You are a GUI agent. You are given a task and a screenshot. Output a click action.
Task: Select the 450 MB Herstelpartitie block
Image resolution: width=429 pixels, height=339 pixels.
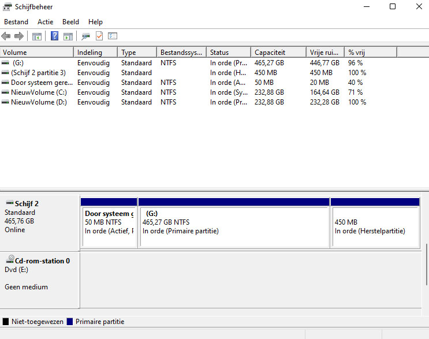(x=375, y=223)
